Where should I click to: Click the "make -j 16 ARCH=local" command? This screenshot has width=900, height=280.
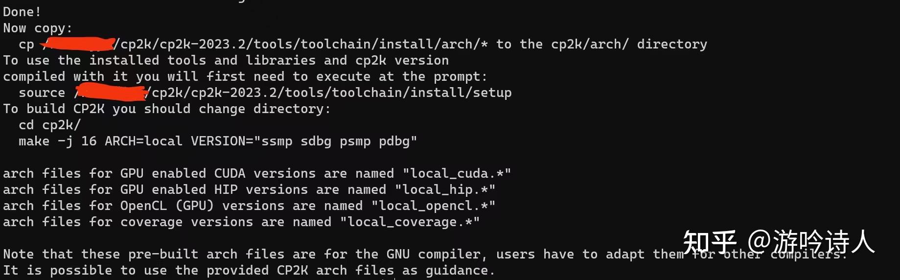[100, 141]
